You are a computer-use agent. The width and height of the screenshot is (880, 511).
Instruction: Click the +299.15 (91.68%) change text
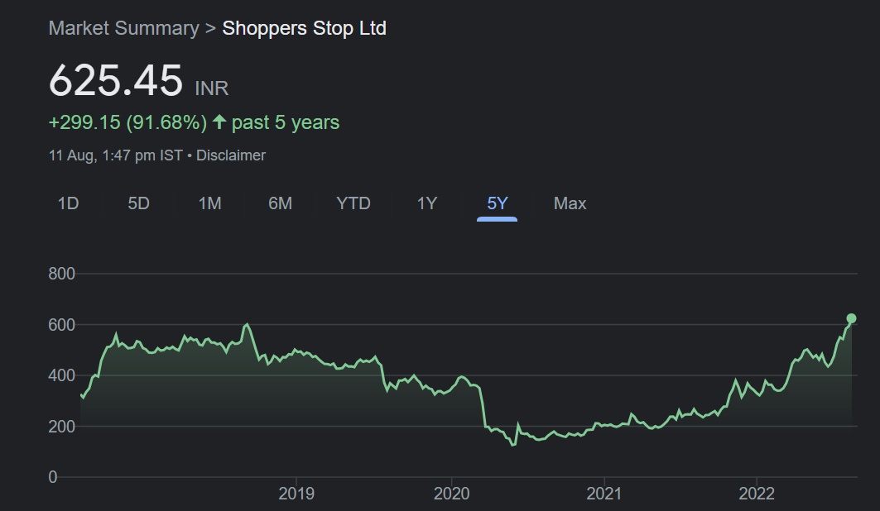click(128, 122)
